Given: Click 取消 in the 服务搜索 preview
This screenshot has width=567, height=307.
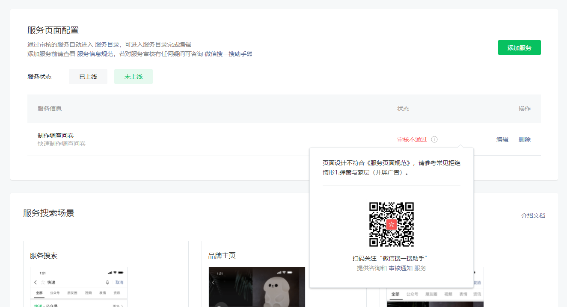Looking at the screenshot, I should (x=119, y=282).
